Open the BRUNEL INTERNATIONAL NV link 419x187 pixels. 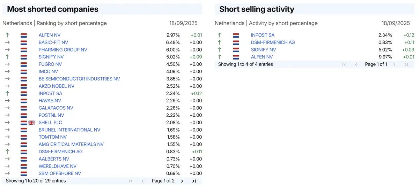pos(69,130)
